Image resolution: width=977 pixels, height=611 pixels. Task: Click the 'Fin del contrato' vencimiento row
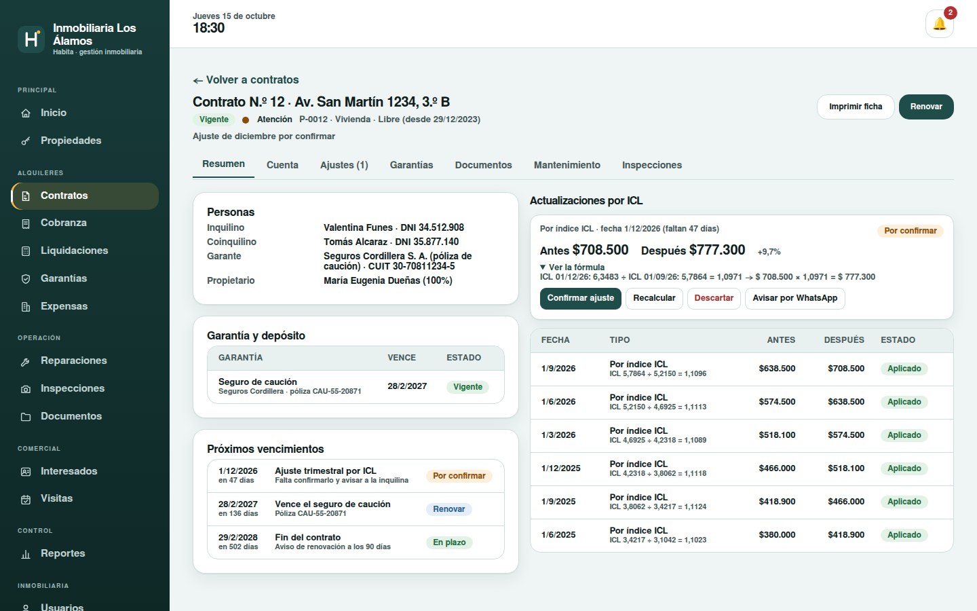point(356,542)
